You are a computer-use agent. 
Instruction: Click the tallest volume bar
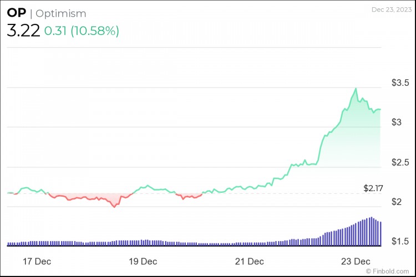click(371, 231)
